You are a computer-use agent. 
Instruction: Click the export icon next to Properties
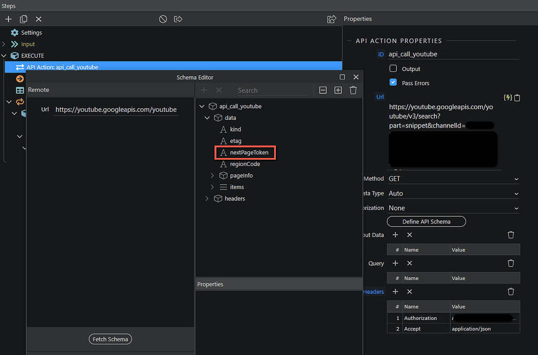[x=330, y=18]
